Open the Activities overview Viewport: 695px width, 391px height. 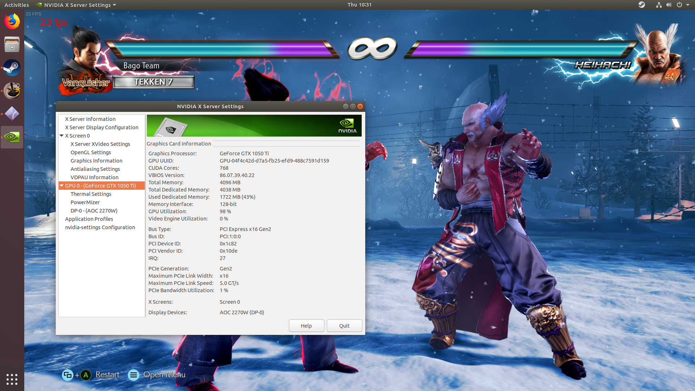17,5
